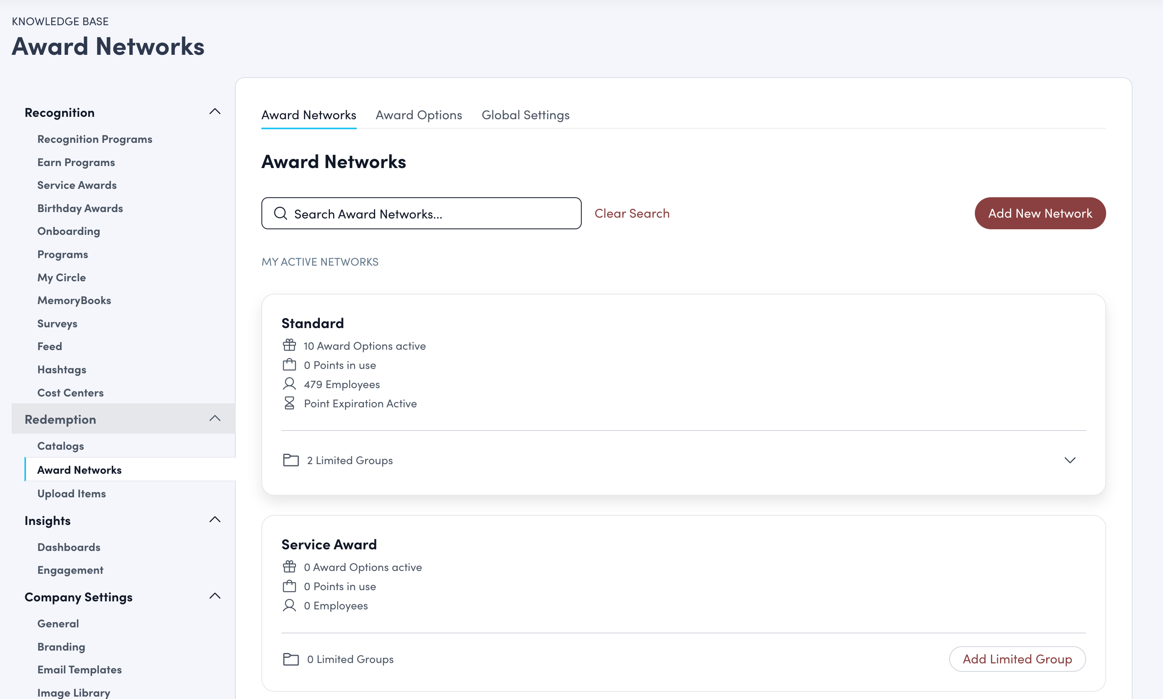The image size is (1163, 699).
Task: Select Email Templates under Company Settings
Action: [x=79, y=669]
